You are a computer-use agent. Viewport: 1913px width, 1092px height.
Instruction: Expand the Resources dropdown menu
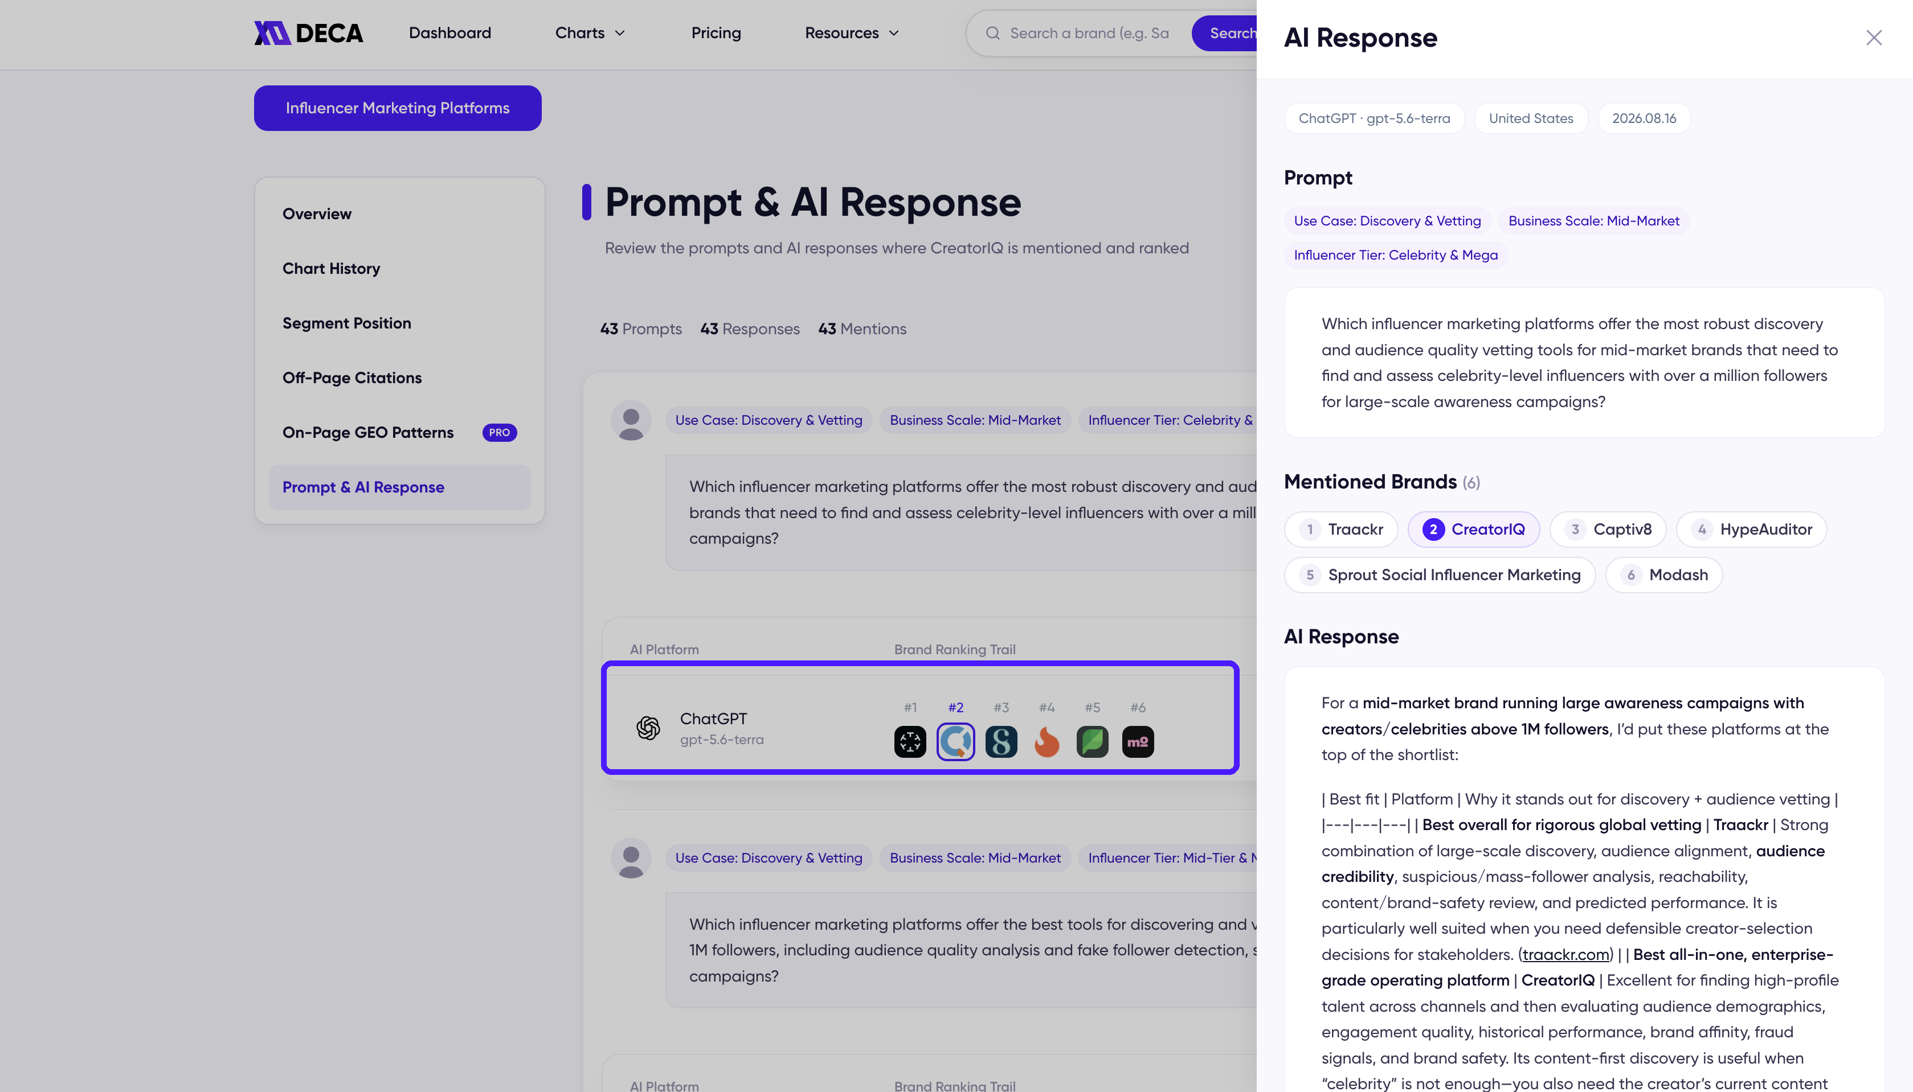point(852,33)
